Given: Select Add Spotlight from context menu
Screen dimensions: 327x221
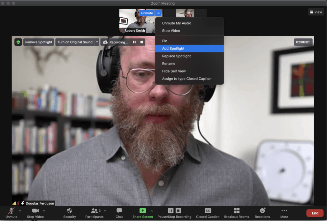Looking at the screenshot, I should coord(173,49).
